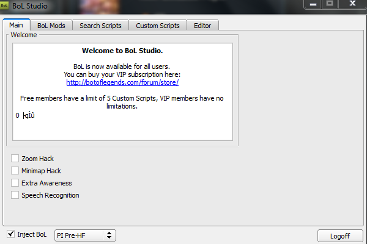Enable the Minimap Hack checkbox
Screen dimensions: 367x244
click(15, 170)
